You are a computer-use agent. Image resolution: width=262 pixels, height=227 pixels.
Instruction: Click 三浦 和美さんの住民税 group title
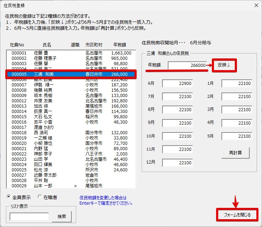(x=168, y=53)
